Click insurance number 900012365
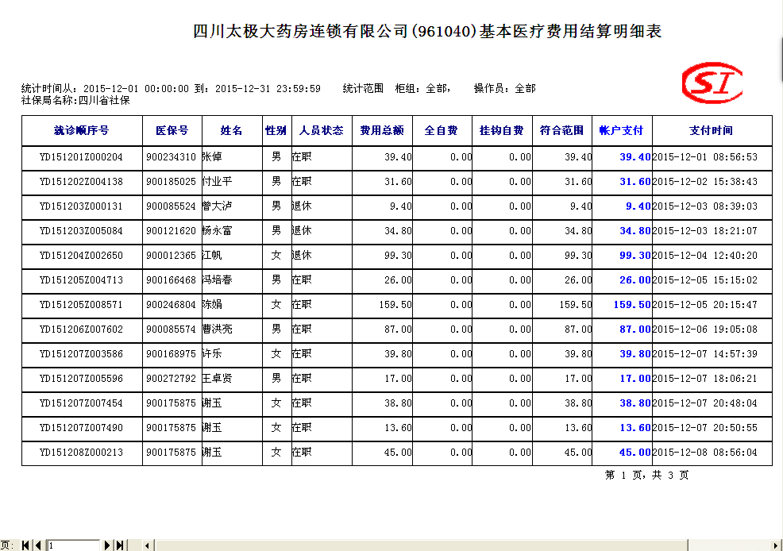The height and width of the screenshot is (551, 783). (172, 256)
